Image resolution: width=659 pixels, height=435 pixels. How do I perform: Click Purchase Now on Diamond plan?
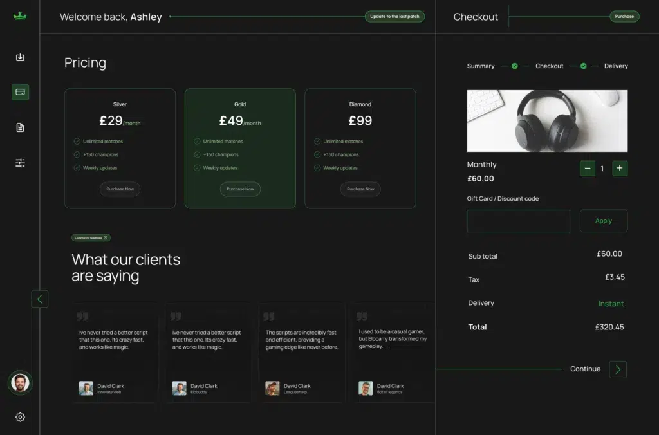(360, 189)
